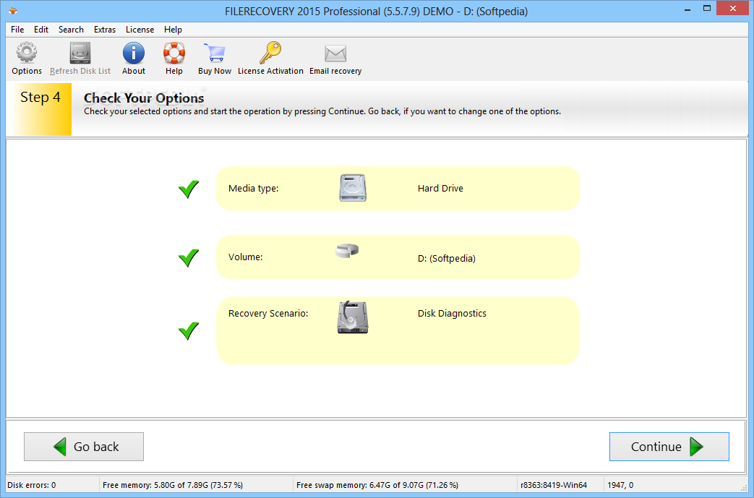Click the 'Step 4' banner label
The image size is (754, 498).
pyautogui.click(x=40, y=97)
